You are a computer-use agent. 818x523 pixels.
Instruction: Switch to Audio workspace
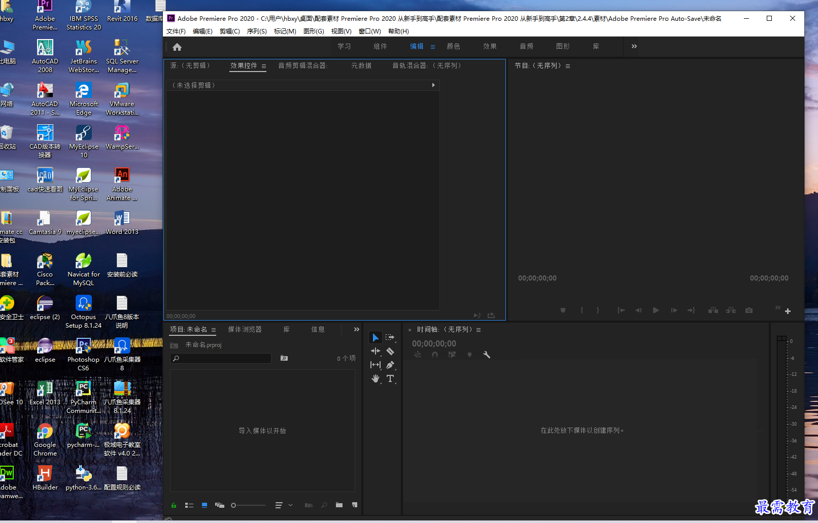point(527,46)
